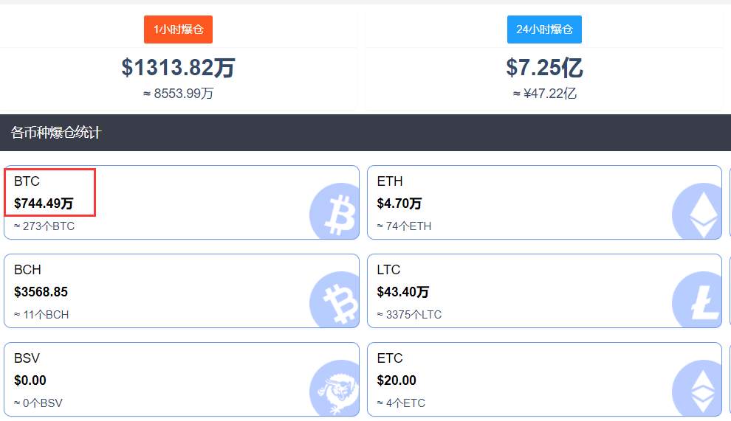
Task: Select the $1313.82万 one-hour liquidation total
Action: [x=178, y=68]
